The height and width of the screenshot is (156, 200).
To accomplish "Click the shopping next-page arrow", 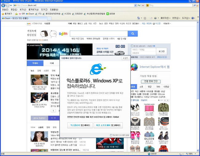I will (x=168, y=100).
